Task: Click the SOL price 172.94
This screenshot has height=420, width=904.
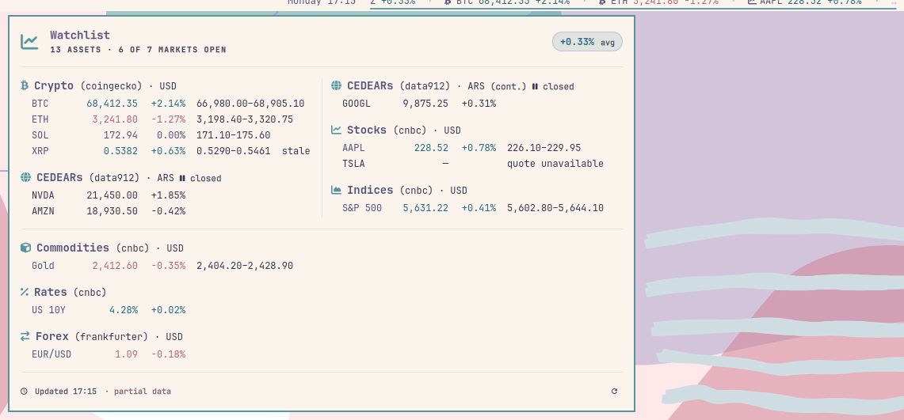Action: (120, 135)
